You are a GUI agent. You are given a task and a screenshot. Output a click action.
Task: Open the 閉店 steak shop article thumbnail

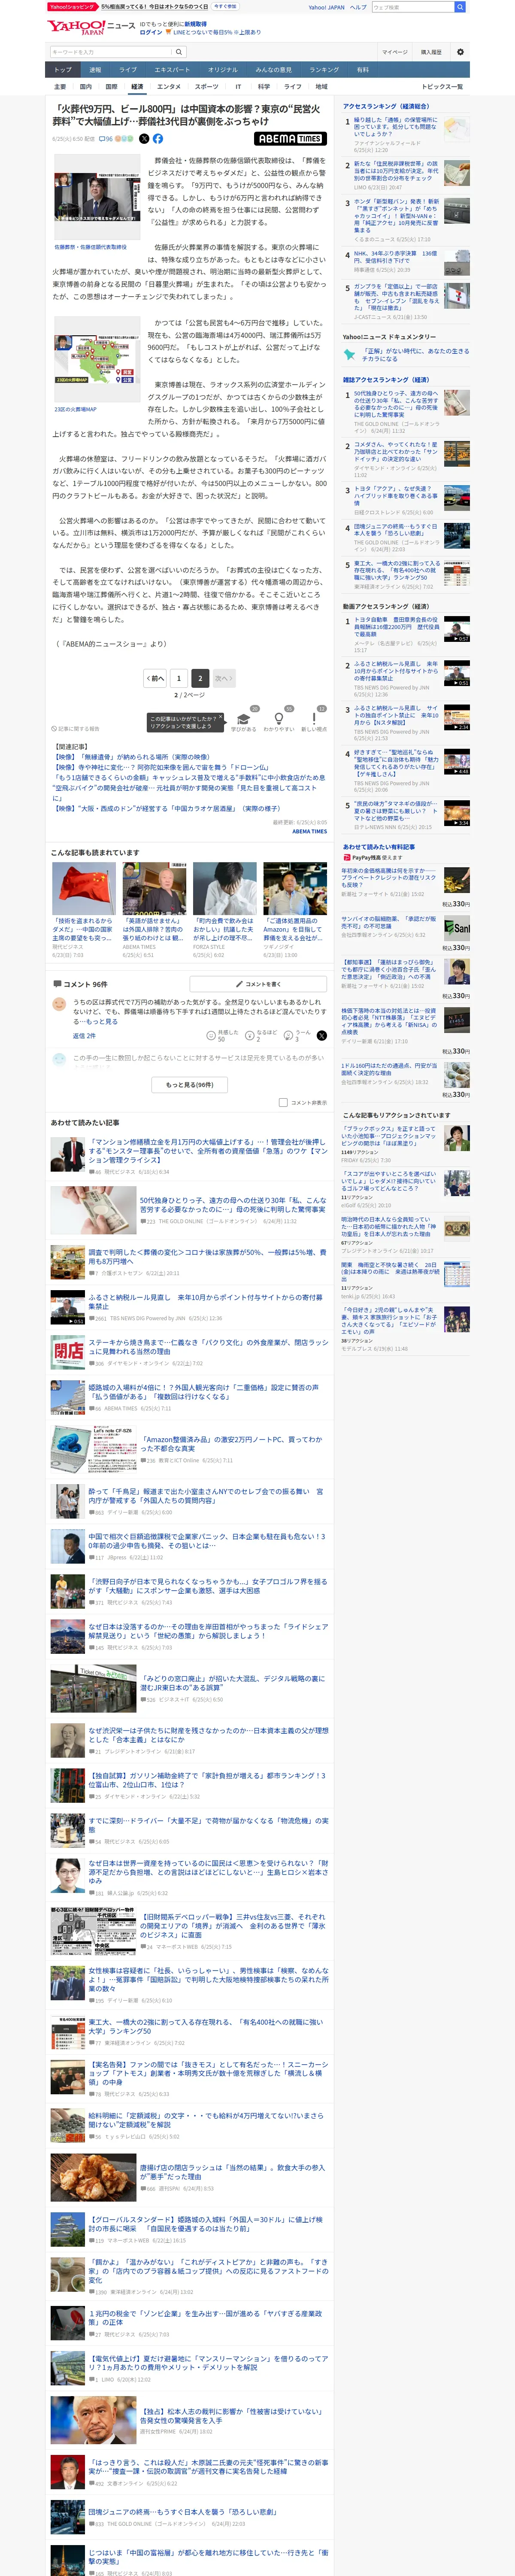click(68, 1351)
